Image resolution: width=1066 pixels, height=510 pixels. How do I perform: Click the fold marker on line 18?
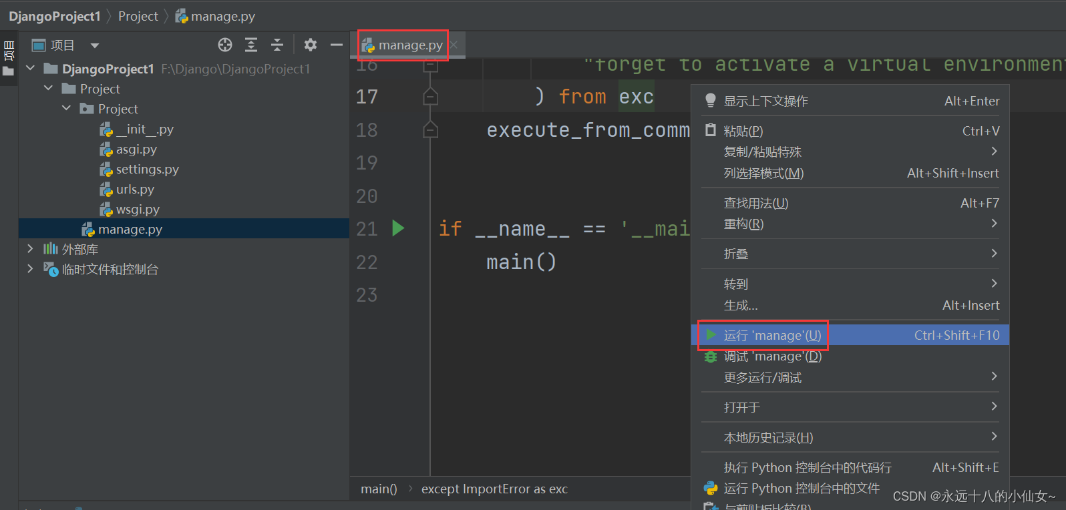[x=431, y=130]
